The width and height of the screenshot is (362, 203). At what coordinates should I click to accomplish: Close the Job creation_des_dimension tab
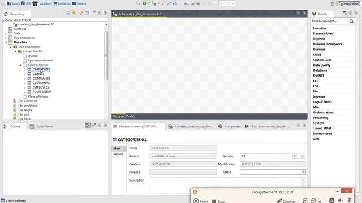[x=165, y=14]
